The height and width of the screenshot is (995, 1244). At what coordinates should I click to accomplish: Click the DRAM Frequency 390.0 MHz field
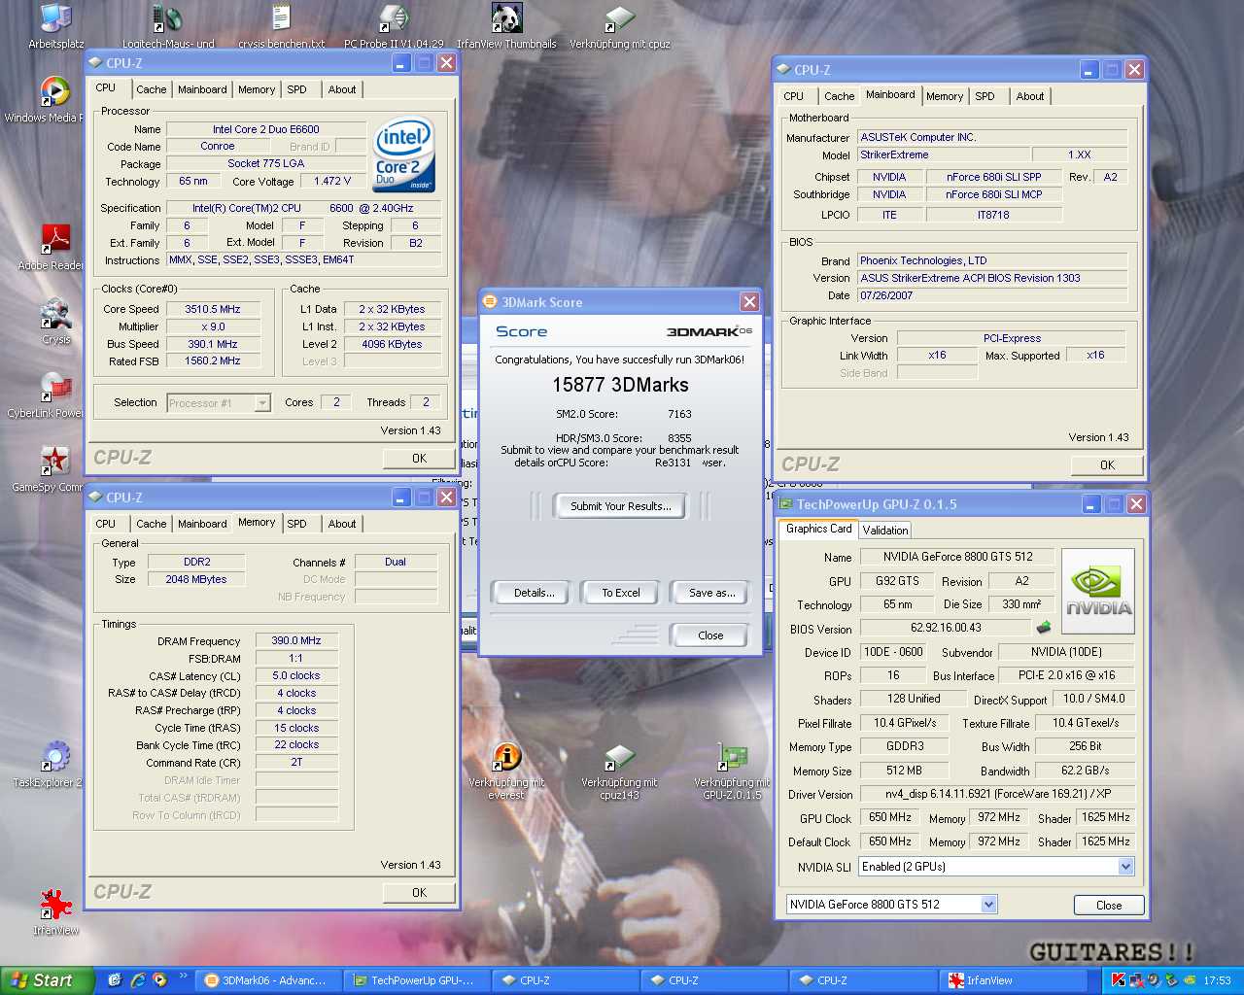coord(296,641)
